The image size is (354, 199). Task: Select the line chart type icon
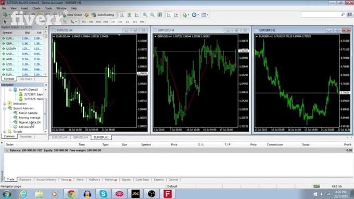pos(136,15)
